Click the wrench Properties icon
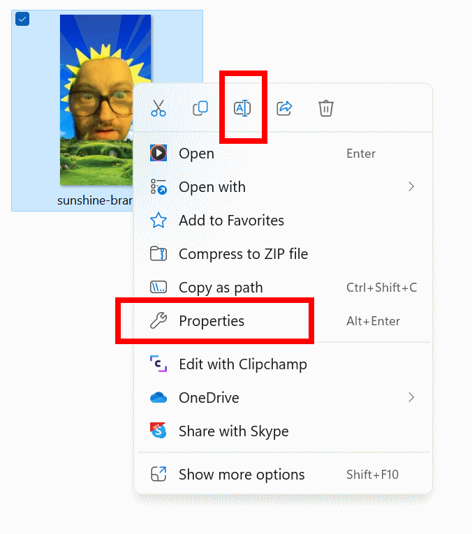The image size is (472, 534). tap(158, 321)
